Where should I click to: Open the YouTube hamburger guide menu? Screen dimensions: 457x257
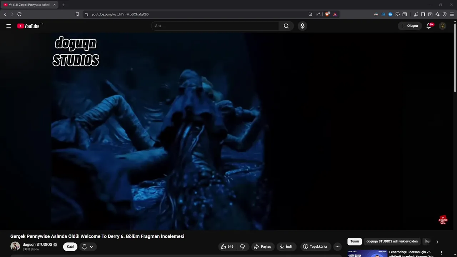(9, 26)
